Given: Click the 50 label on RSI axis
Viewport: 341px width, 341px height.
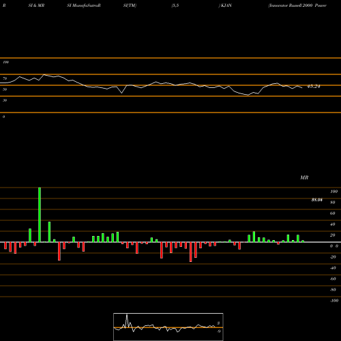Looking at the screenshot, I should 5,89.
